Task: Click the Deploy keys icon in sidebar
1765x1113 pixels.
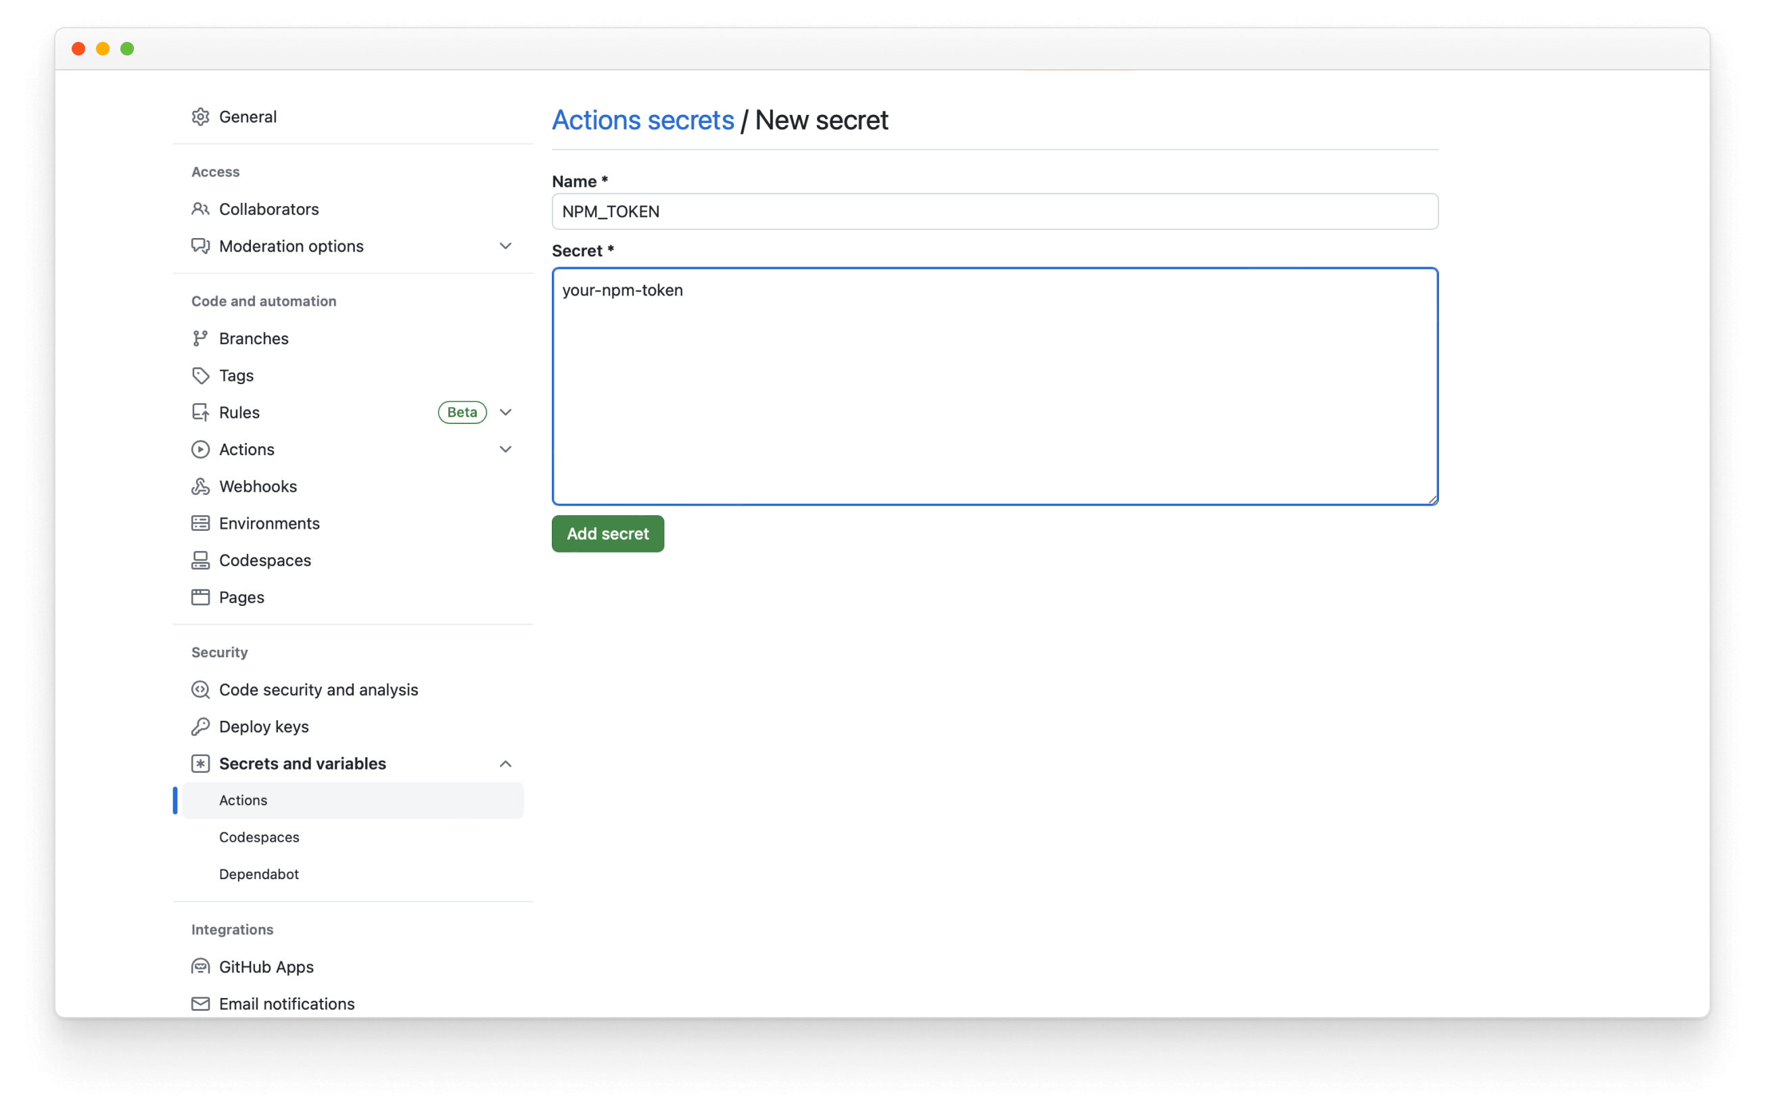Action: pos(200,727)
